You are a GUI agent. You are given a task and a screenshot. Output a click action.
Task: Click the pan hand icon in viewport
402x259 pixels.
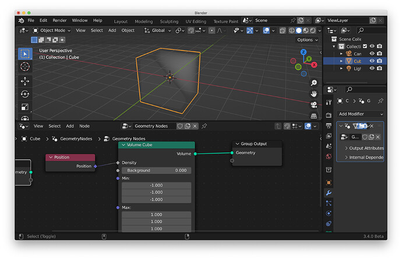tap(314, 93)
